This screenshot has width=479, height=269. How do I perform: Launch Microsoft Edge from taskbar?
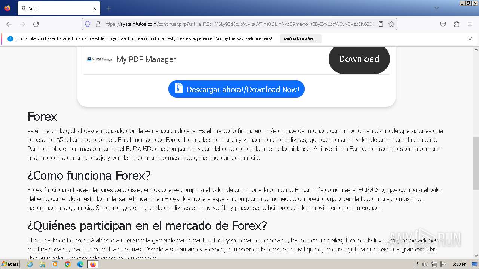pos(80,264)
